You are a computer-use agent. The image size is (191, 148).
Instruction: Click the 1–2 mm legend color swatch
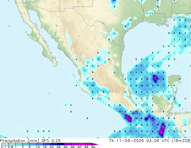point(19,144)
